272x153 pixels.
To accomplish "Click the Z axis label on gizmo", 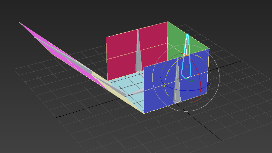I will click(187, 67).
